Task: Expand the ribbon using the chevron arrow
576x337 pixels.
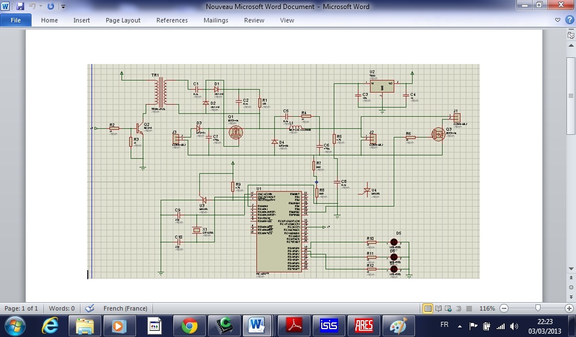Action: click(558, 20)
